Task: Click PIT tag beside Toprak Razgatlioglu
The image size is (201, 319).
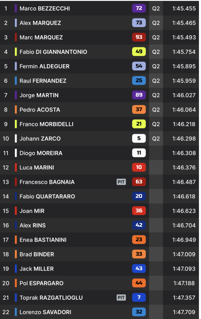Action: (121, 297)
